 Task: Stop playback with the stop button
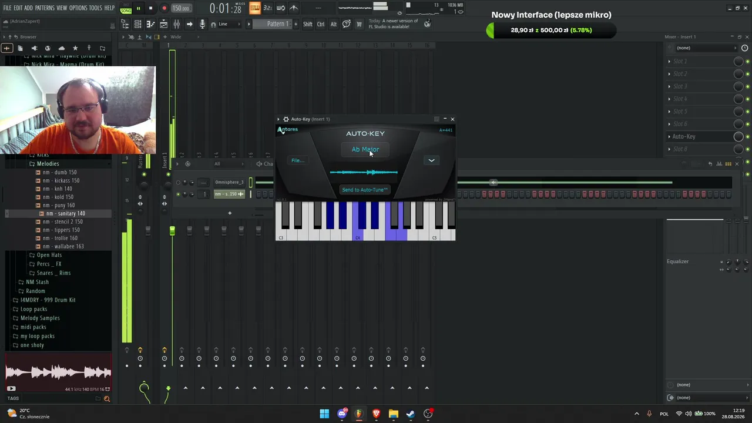click(x=150, y=8)
